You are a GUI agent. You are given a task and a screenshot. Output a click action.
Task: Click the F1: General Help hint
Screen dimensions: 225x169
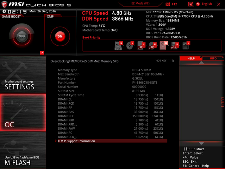pyautogui.click(x=196, y=166)
